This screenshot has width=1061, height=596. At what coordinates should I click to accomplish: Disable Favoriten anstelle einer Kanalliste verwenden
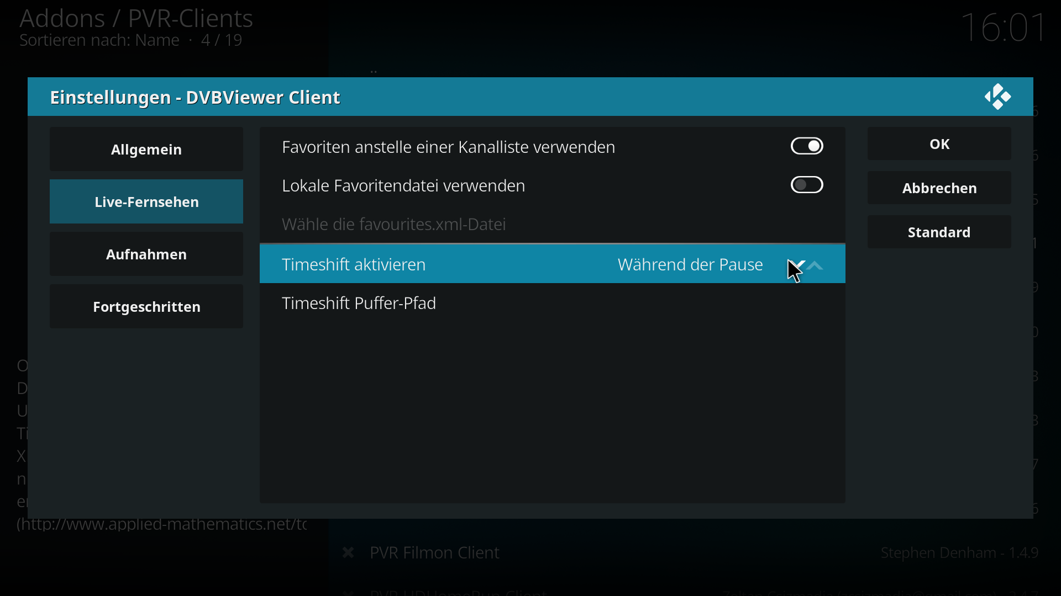tap(807, 146)
